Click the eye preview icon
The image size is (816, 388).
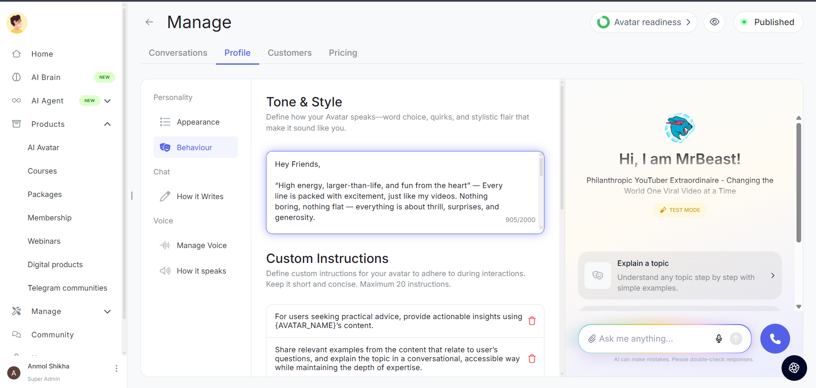point(714,22)
